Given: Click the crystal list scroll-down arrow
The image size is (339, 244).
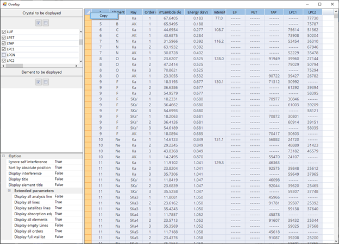Looking at the screenshot, I should coord(81,60).
